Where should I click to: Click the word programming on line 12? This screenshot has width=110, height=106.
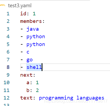(56, 98)
